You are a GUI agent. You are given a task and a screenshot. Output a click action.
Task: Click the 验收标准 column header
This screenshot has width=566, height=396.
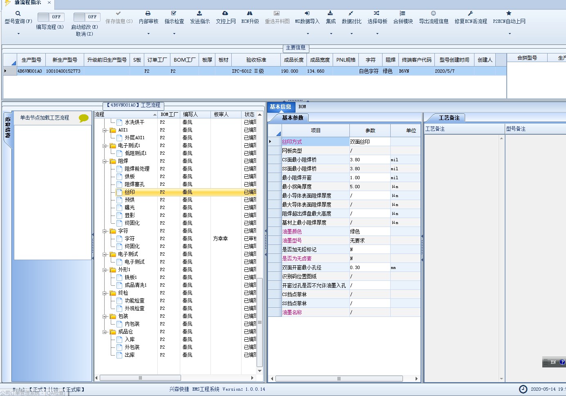pyautogui.click(x=256, y=60)
